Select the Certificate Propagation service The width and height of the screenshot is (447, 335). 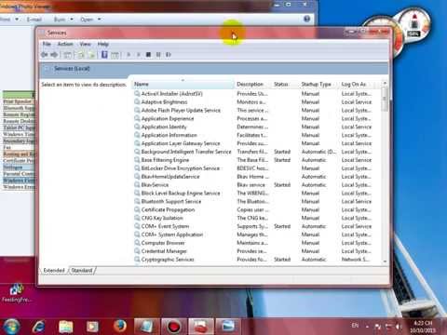[x=253, y=209]
